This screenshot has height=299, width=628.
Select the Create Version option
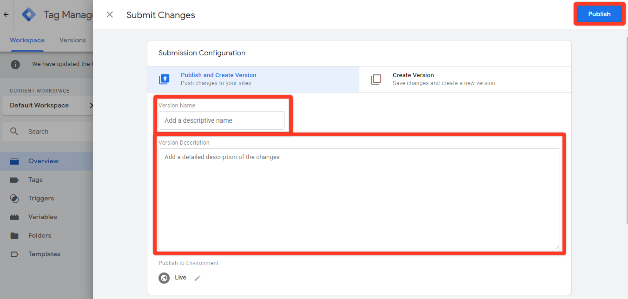(x=465, y=79)
